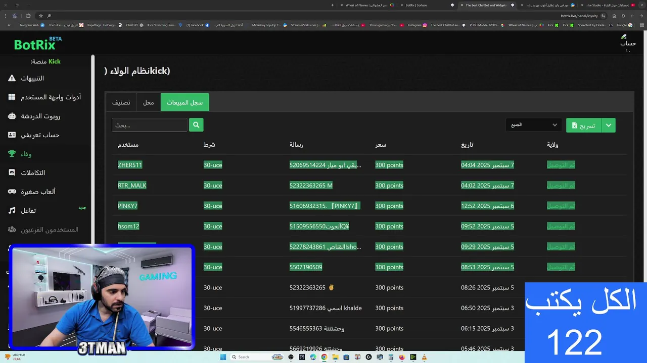Image resolution: width=647 pixels, height=363 pixels.
Task: Open Microsoft Edge from the taskbar
Action: point(313,357)
